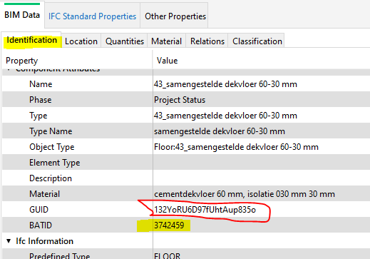Select the Identification sub-tab

[x=31, y=40]
